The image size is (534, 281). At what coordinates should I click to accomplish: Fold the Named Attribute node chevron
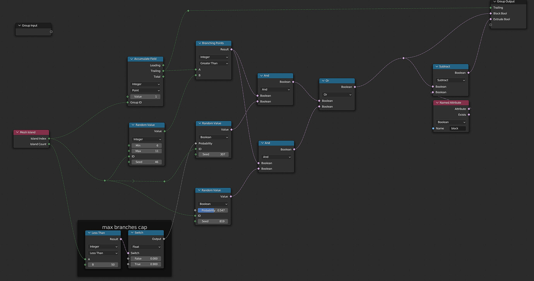(437, 103)
